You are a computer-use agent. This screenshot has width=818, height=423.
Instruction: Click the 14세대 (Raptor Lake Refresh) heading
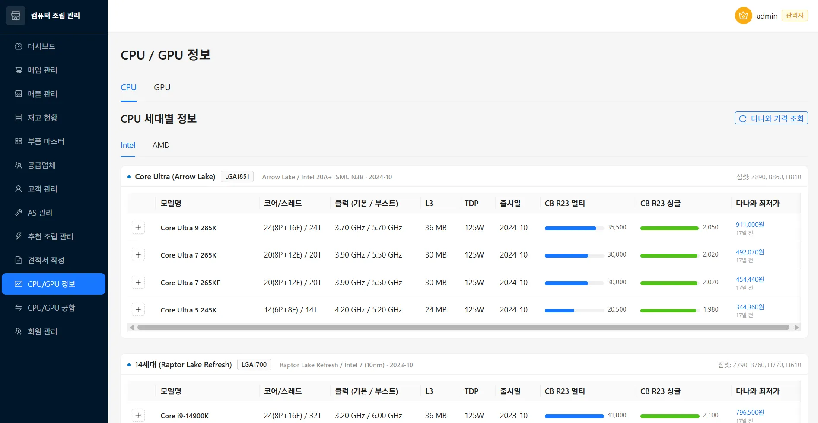click(x=183, y=365)
